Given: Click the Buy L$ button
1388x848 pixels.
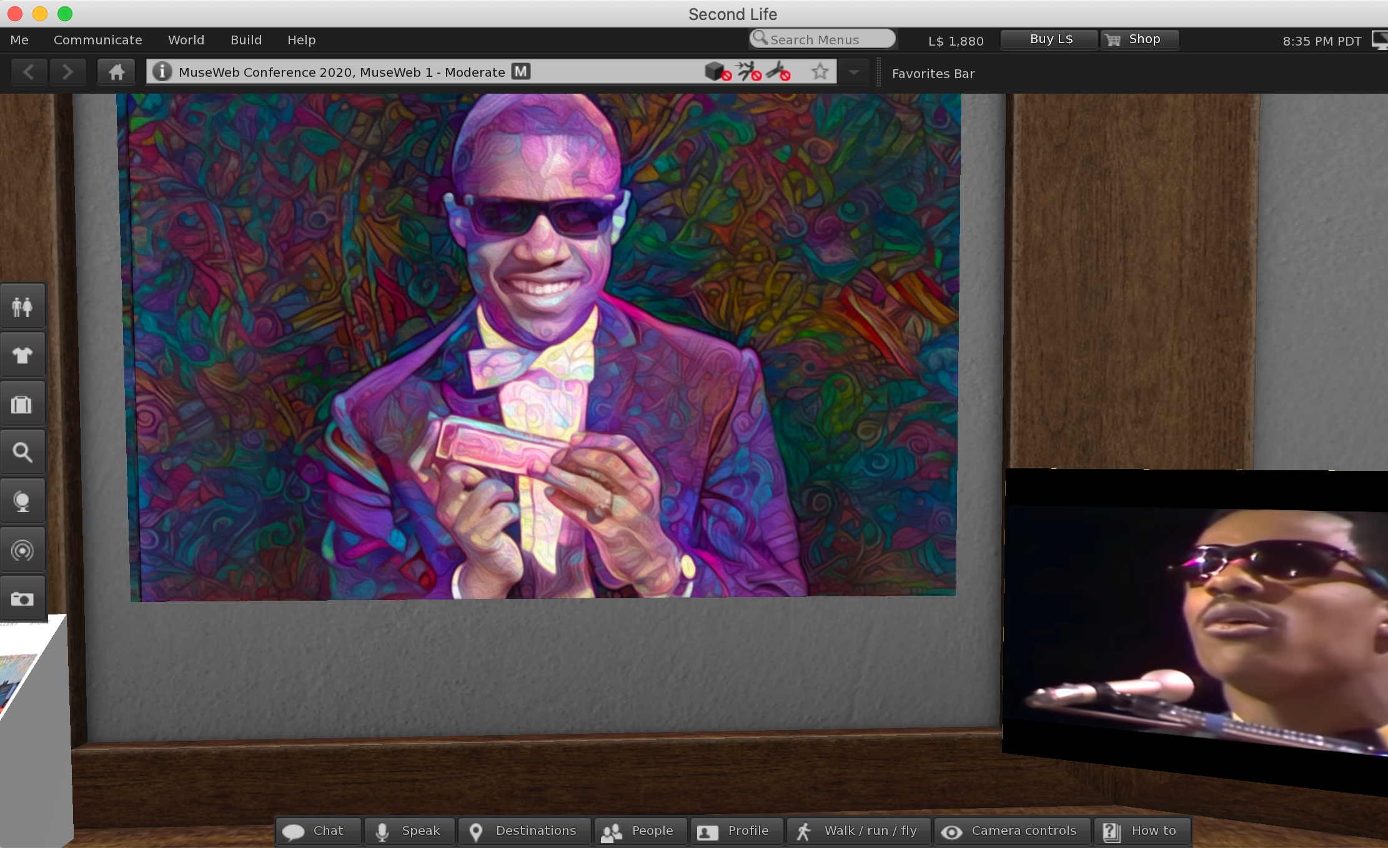Looking at the screenshot, I should pyautogui.click(x=1050, y=39).
